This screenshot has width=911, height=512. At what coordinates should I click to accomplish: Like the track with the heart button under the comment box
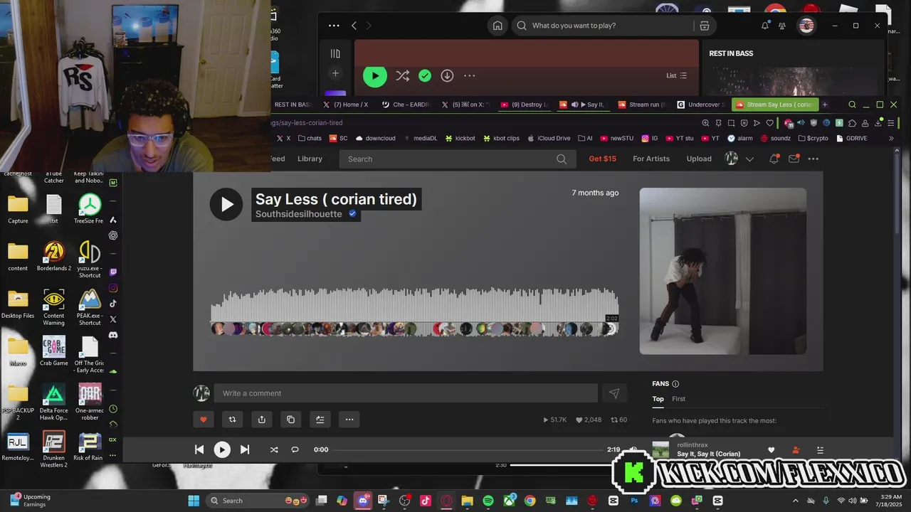203,420
